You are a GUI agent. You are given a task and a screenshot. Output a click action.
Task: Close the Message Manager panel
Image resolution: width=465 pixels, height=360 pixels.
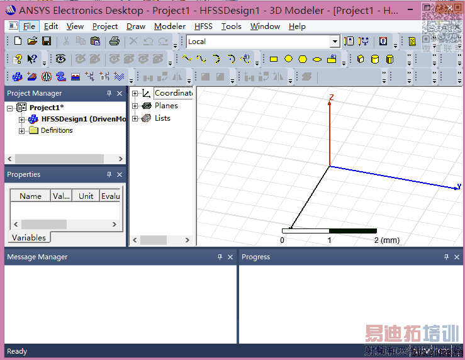(230, 257)
